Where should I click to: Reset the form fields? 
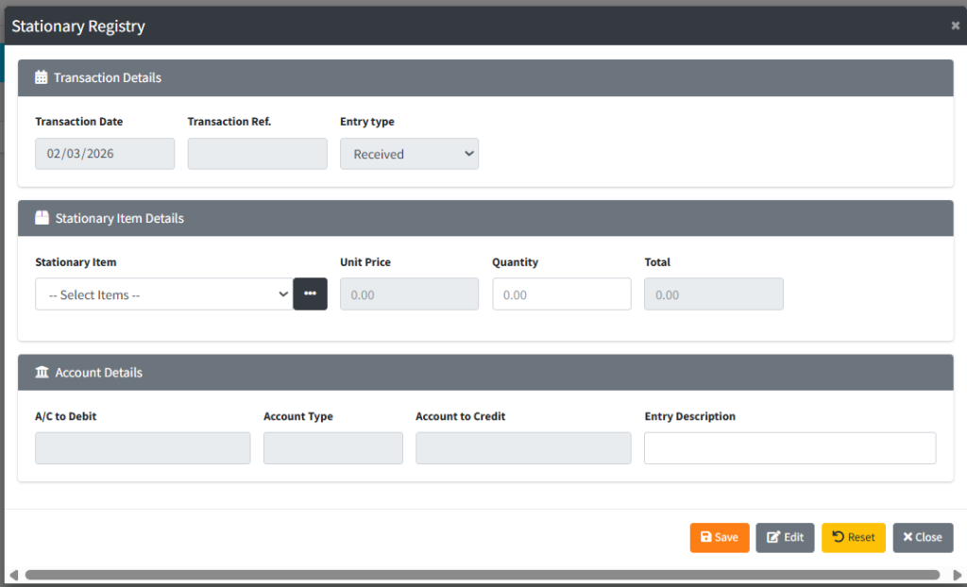point(853,537)
